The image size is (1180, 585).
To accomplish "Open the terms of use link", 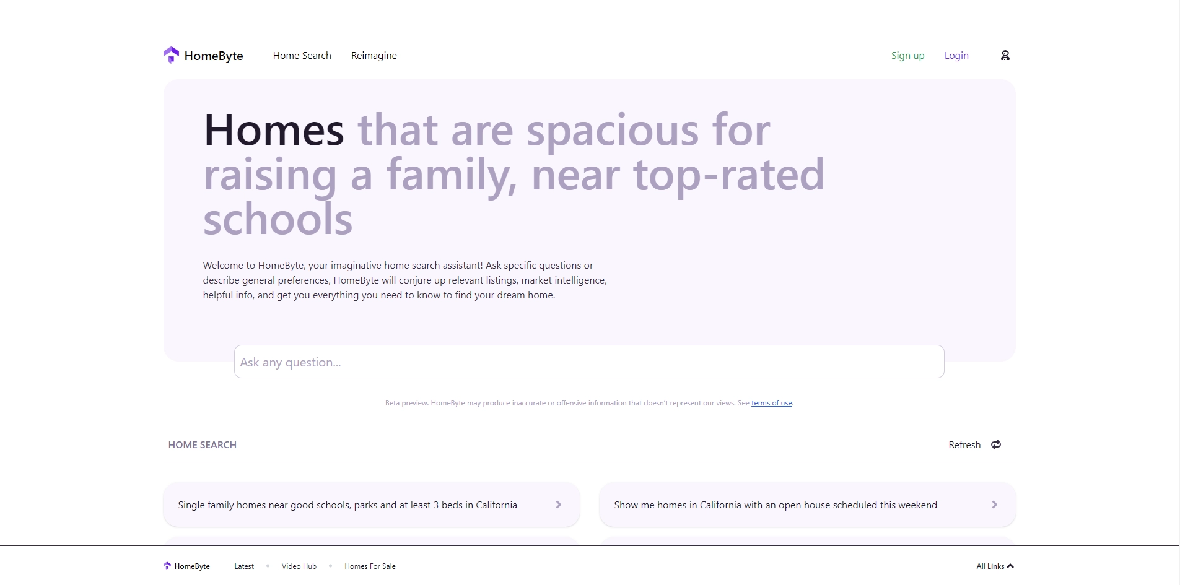I will (771, 403).
